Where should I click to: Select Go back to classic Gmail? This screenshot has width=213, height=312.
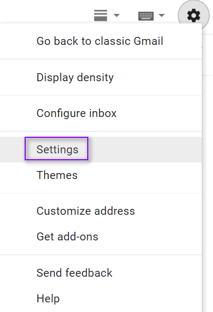point(101,41)
